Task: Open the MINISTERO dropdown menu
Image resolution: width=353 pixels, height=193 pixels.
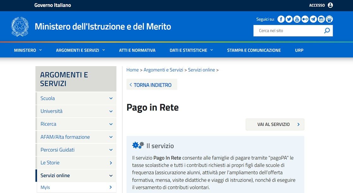Action: (28, 50)
